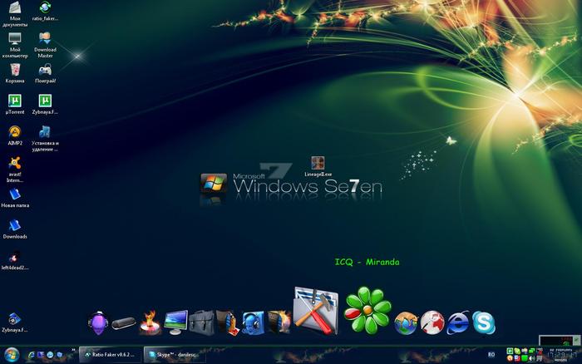
Task: Open avast! desktop shortcut
Action: coord(14,164)
